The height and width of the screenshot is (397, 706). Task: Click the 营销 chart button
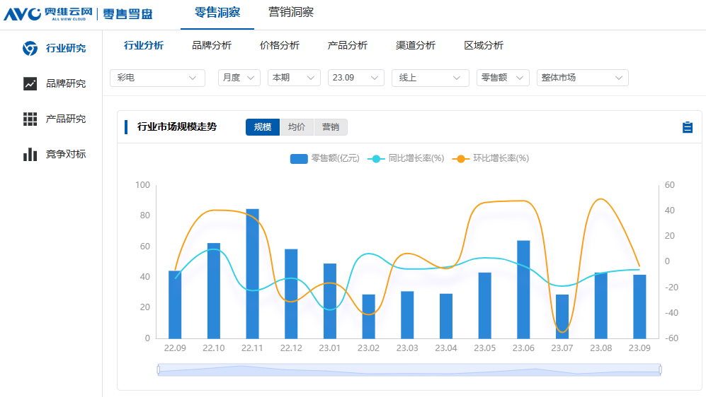[331, 127]
